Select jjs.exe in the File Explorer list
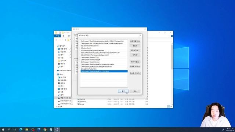This screenshot has height=132, width=235. [x=81, y=104]
